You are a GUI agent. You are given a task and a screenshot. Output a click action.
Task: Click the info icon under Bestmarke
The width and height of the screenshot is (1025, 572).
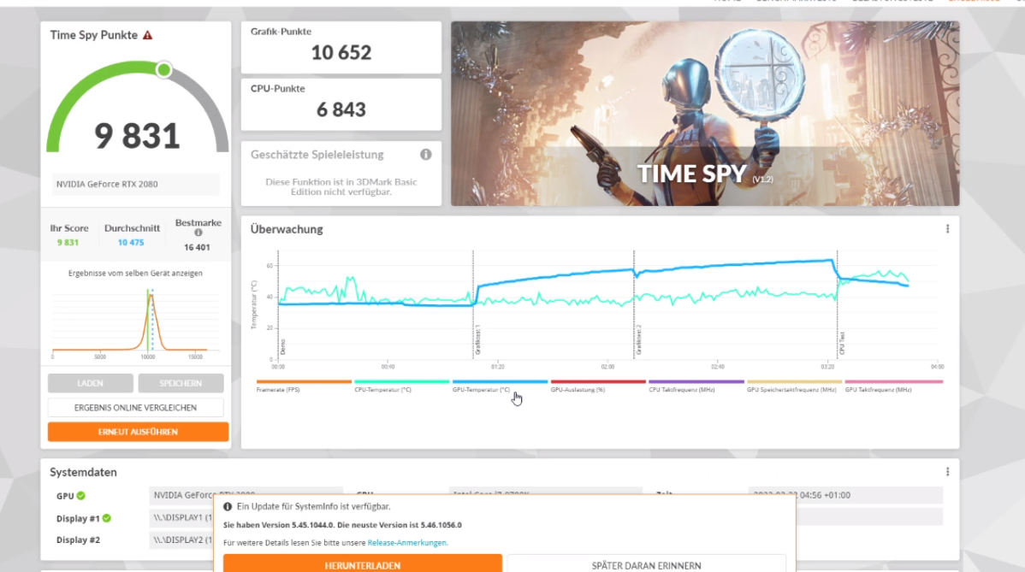tap(198, 233)
